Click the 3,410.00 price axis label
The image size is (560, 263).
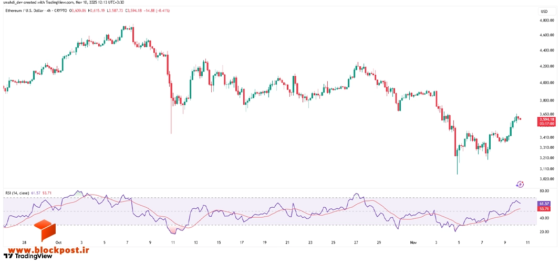point(547,137)
